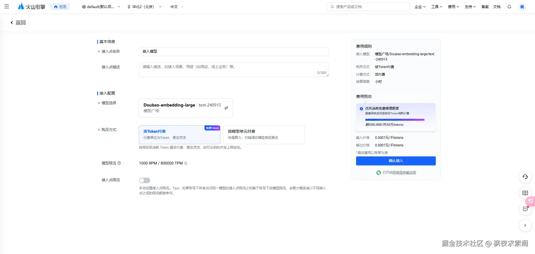Click the 免费Token badge
The width and height of the screenshot is (535, 254).
(x=212, y=128)
